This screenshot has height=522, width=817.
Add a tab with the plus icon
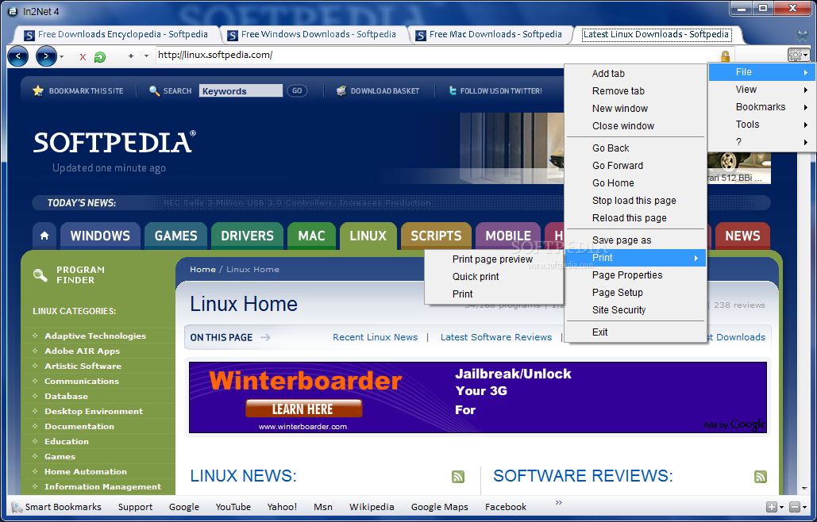point(130,56)
